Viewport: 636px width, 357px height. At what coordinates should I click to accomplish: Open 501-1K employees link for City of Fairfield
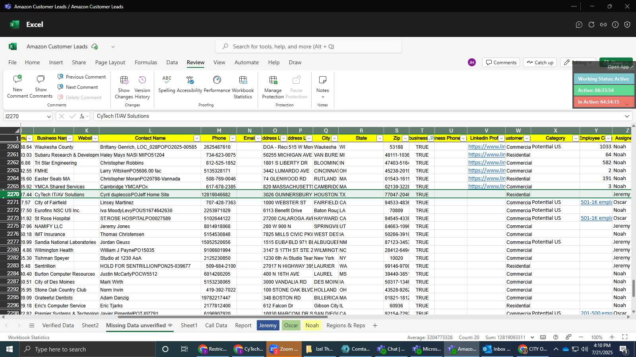(x=596, y=202)
